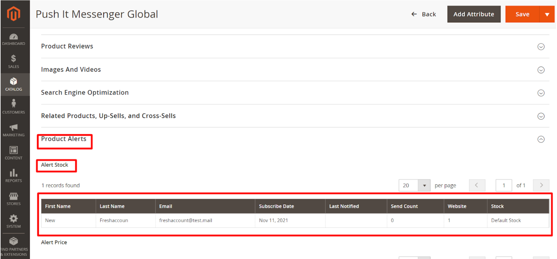Sort by Last Name column header

125,206
